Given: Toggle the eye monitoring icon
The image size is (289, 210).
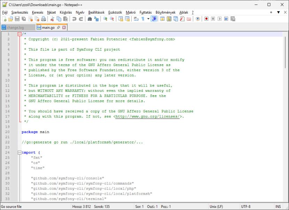Looking at the screenshot, I should (x=198, y=19).
